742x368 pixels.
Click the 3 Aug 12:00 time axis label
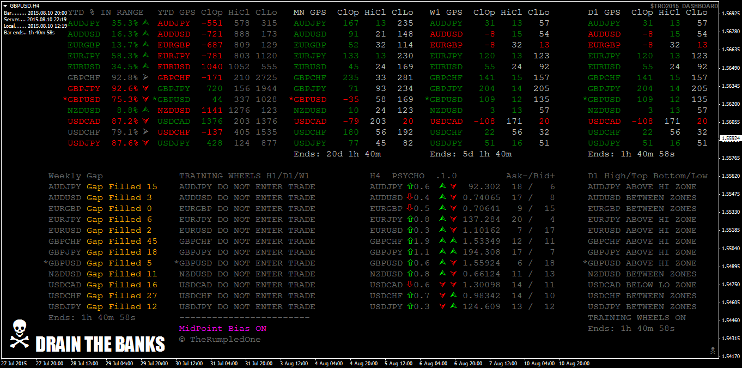click(x=296, y=363)
